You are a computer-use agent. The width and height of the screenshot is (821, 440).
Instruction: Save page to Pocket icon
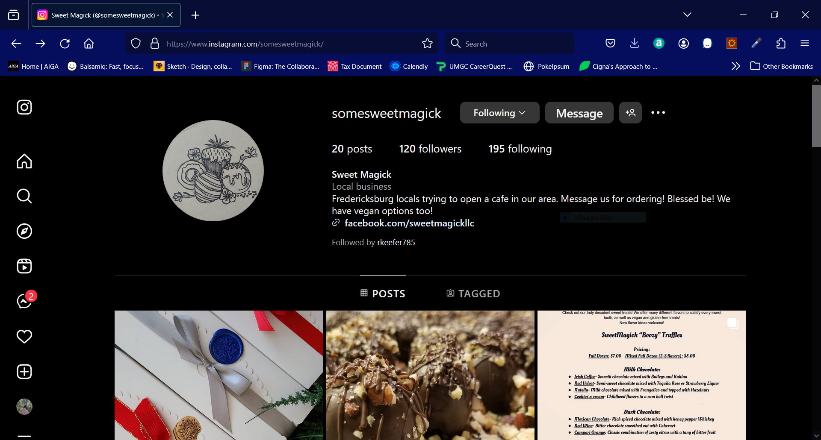[x=611, y=43]
